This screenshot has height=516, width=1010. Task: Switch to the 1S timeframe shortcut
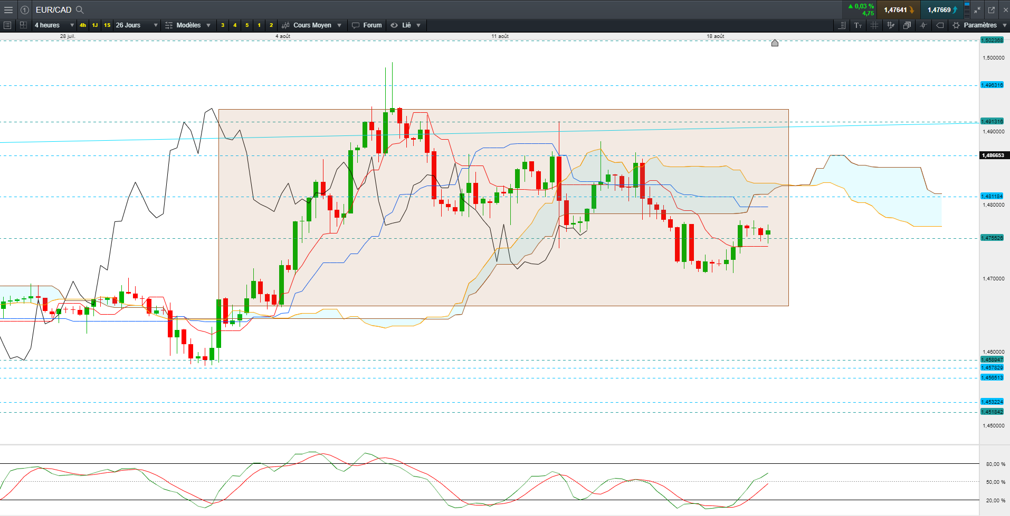point(107,25)
